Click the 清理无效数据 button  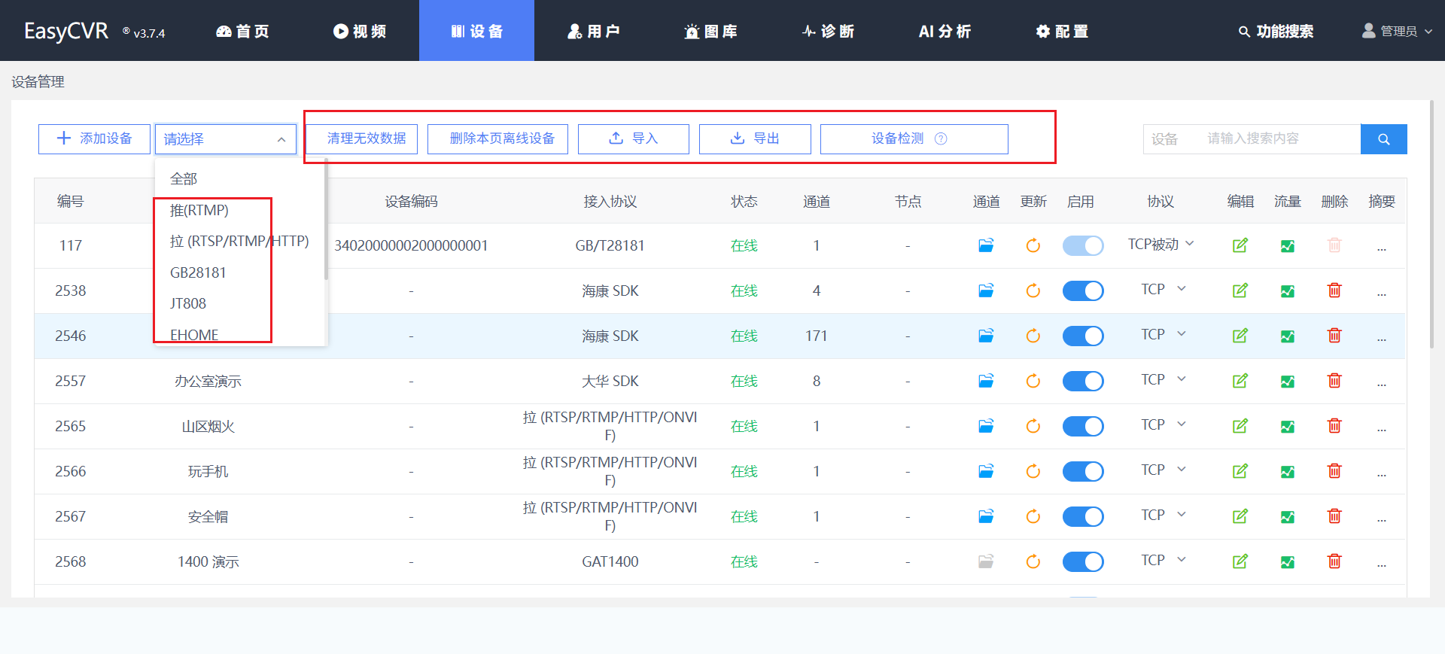[366, 139]
